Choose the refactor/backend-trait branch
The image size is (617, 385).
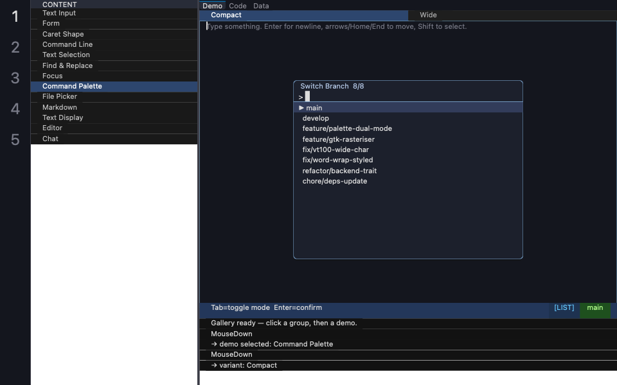pos(408,171)
